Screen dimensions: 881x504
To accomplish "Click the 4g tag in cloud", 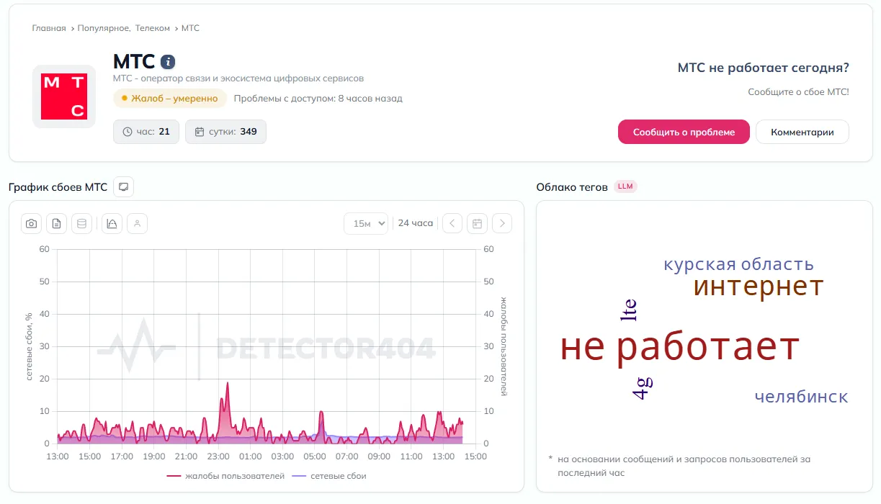I will pos(642,387).
